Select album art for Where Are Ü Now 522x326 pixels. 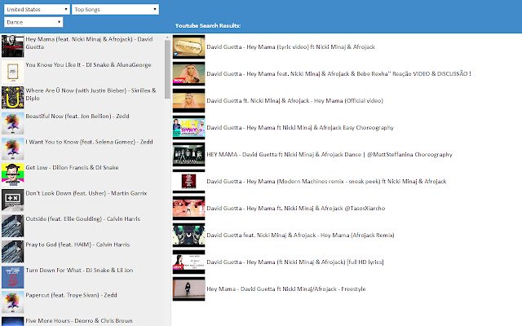pyautogui.click(x=13, y=97)
